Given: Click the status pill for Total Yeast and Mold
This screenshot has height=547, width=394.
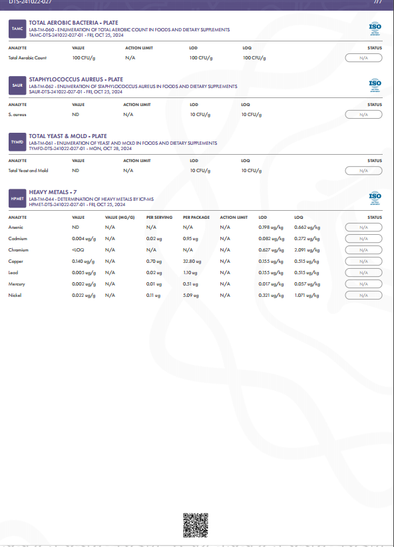Looking at the screenshot, I should tap(363, 171).
